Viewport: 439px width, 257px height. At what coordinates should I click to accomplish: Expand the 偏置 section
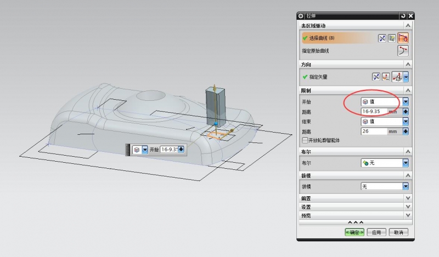pyautogui.click(x=407, y=198)
